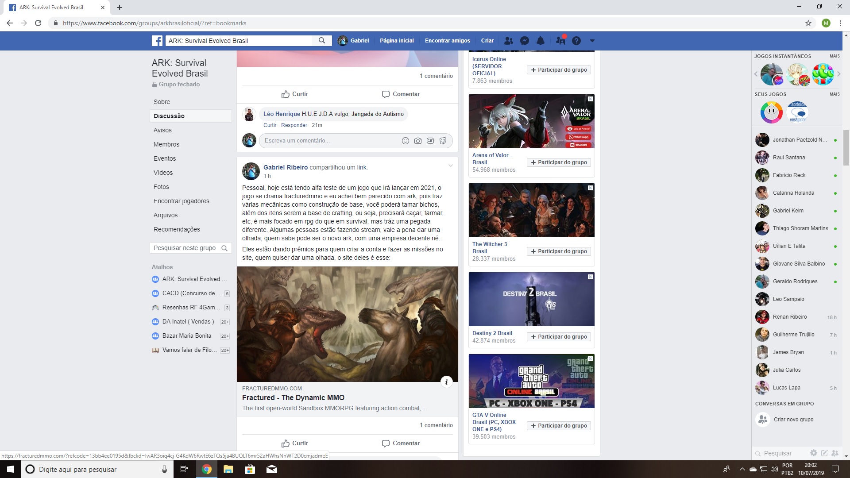This screenshot has width=850, height=478.
Task: Add a GIF to the comment
Action: 430,141
